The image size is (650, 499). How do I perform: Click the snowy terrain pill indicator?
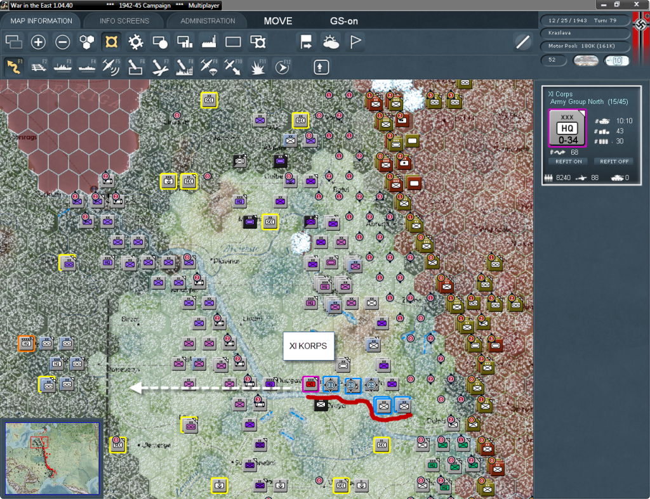pyautogui.click(x=585, y=60)
